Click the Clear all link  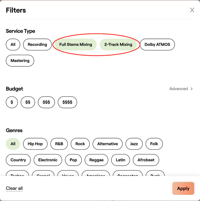pos(14,188)
